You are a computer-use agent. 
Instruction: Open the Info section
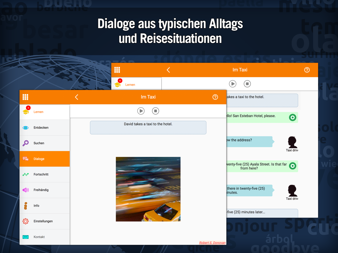pos(45,206)
